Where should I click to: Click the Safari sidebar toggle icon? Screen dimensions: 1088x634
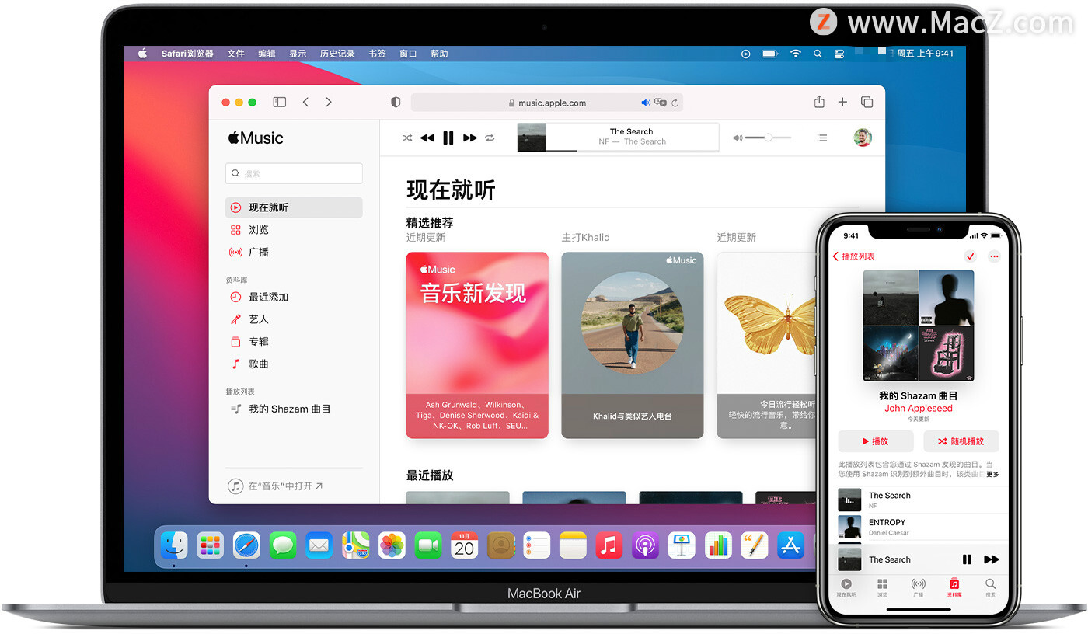tap(280, 103)
